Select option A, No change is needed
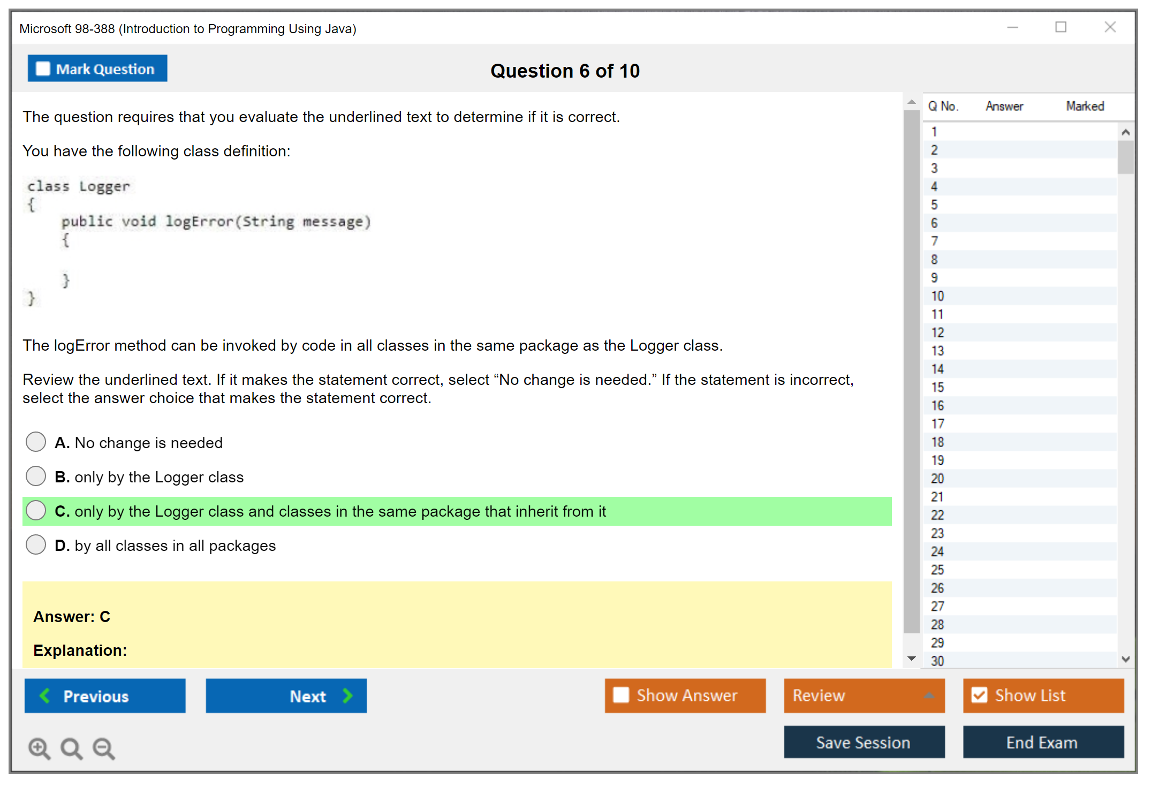The width and height of the screenshot is (1151, 787). click(36, 442)
